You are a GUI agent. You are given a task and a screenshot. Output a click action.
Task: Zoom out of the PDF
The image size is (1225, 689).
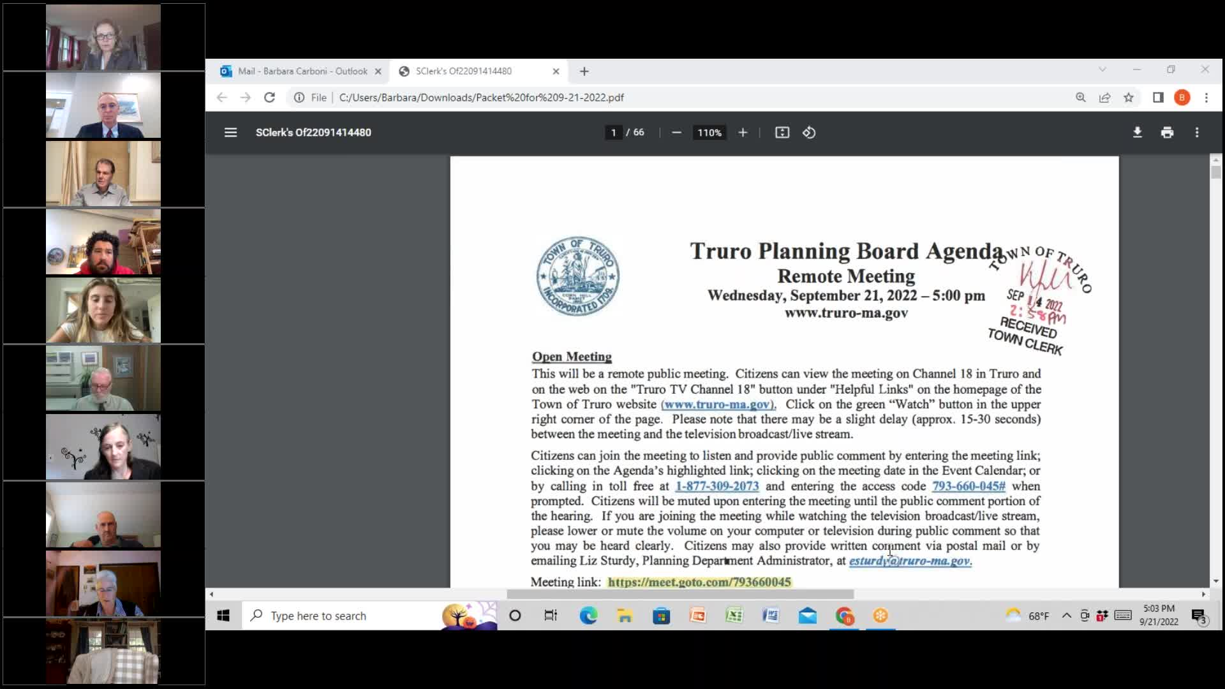tap(677, 132)
